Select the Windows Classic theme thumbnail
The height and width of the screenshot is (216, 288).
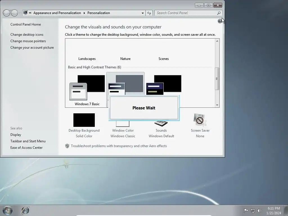125,84
